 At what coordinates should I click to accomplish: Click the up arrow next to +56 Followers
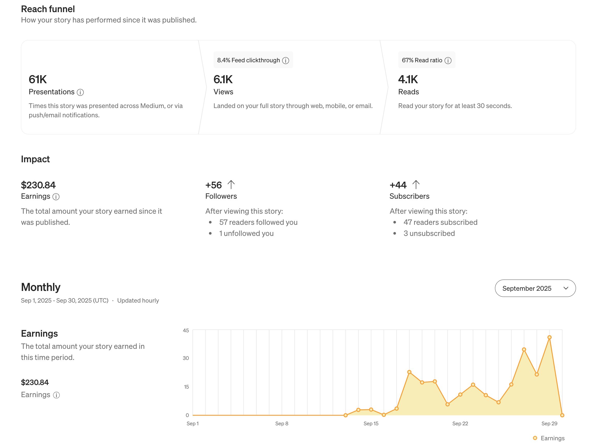coord(231,185)
